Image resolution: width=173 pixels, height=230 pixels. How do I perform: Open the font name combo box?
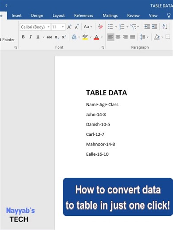[35, 27]
